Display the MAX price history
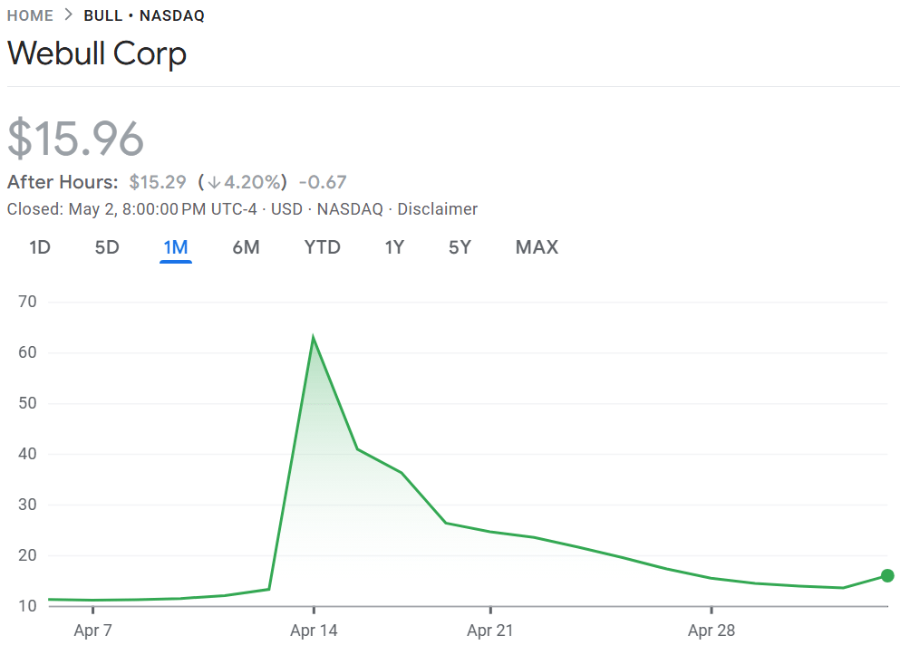Screen dimensions: 900x645 [537, 247]
